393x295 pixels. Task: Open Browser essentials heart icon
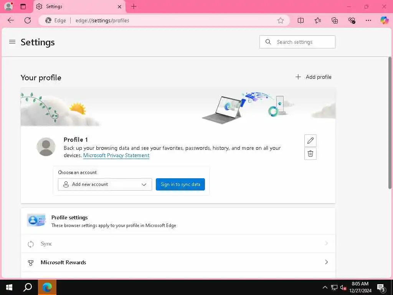point(352,21)
